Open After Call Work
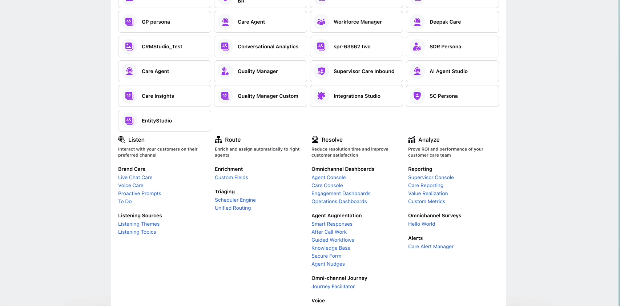Image resolution: width=620 pixels, height=306 pixels. click(329, 232)
